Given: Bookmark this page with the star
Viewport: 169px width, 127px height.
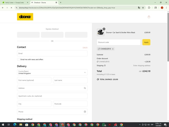Looking at the screenshot, I should pos(143,8).
